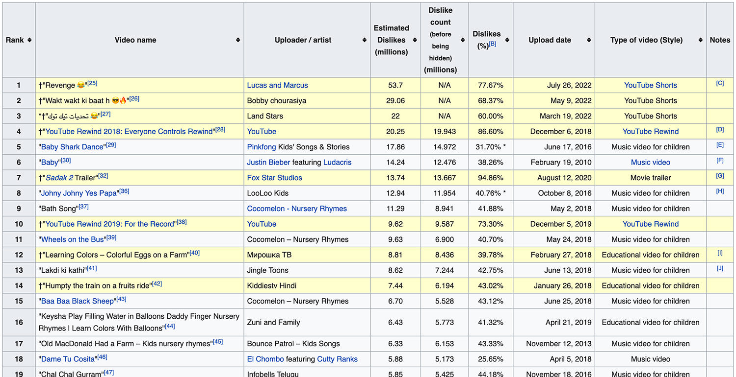The width and height of the screenshot is (736, 377).
Task: Open YouTube uploader link in row 4
Action: [262, 131]
